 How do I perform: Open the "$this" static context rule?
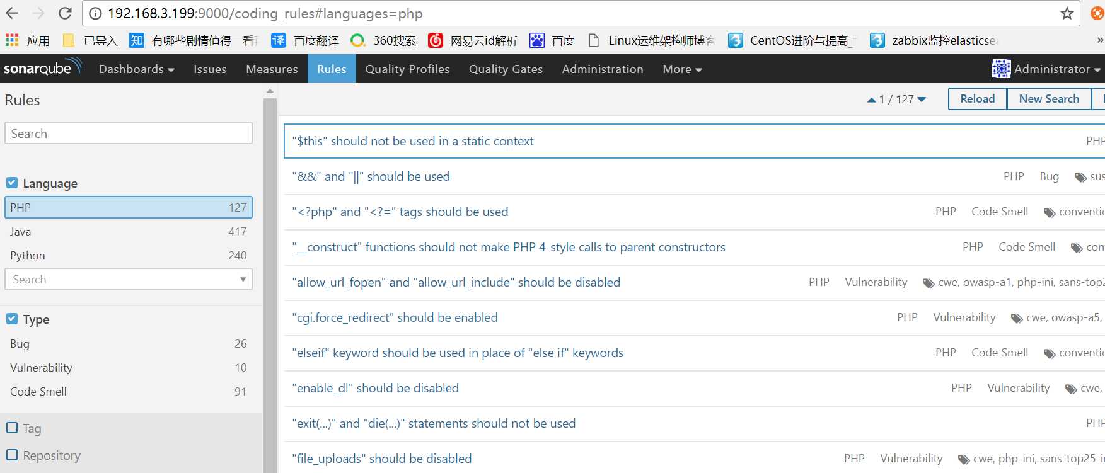[x=413, y=141]
